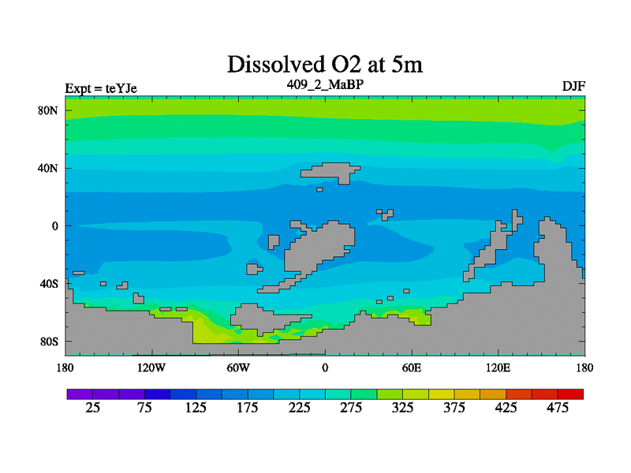Click the 40N latitude axis label

49,168
